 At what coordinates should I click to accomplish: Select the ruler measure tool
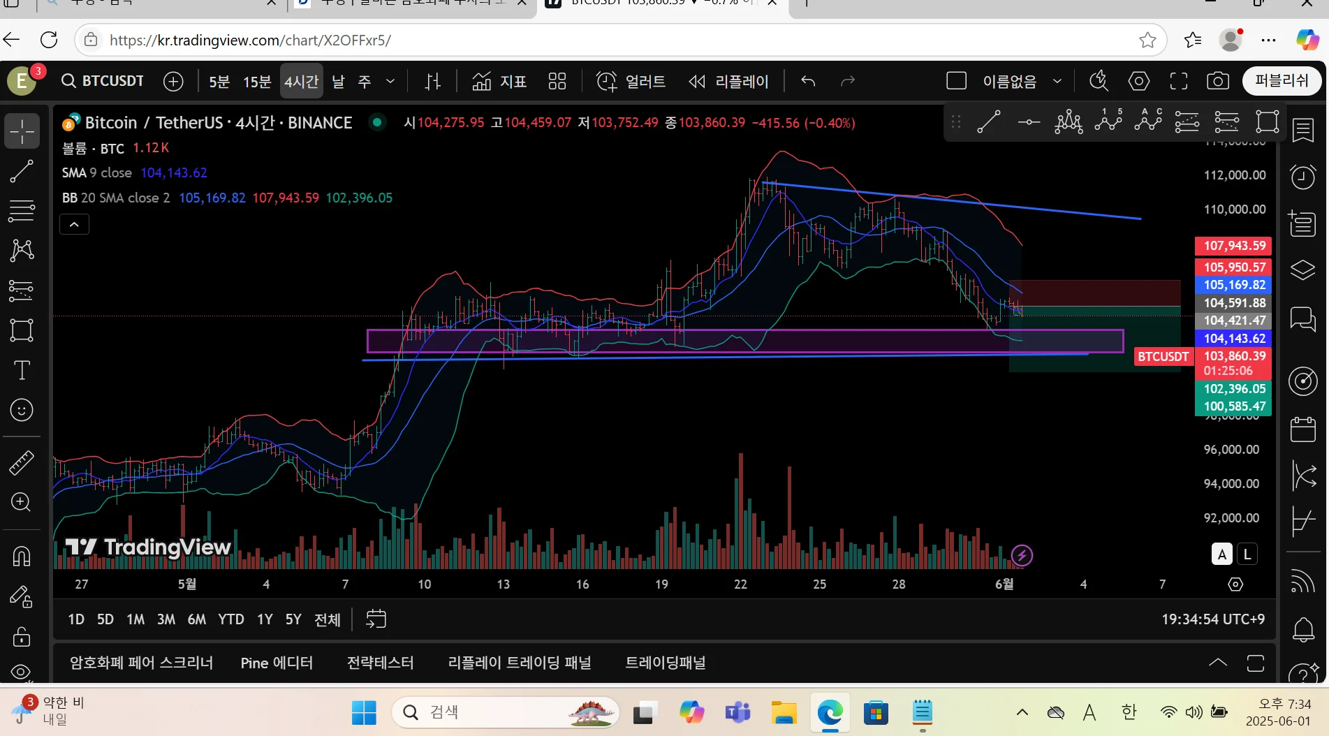pyautogui.click(x=22, y=462)
